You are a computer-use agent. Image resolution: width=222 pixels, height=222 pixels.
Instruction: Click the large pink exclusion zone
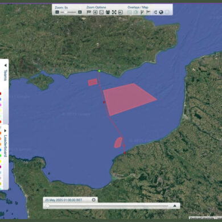click(128, 98)
